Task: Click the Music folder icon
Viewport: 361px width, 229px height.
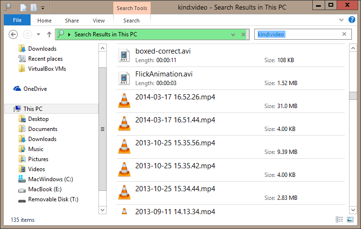Action: pos(22,149)
